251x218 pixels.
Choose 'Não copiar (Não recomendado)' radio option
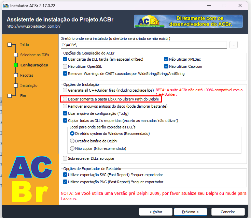coord(72,149)
